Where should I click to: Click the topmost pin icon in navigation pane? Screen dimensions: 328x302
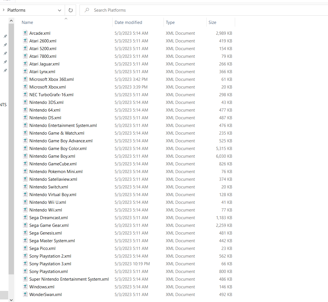5,36
